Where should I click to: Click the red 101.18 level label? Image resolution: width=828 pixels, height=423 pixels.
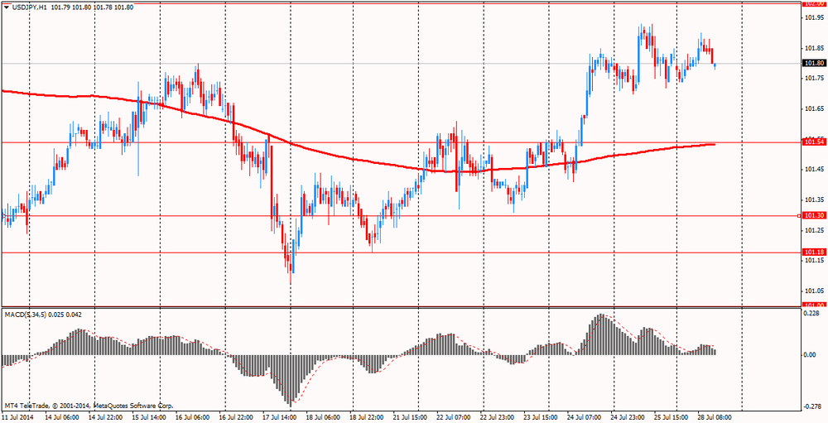pyautogui.click(x=814, y=252)
